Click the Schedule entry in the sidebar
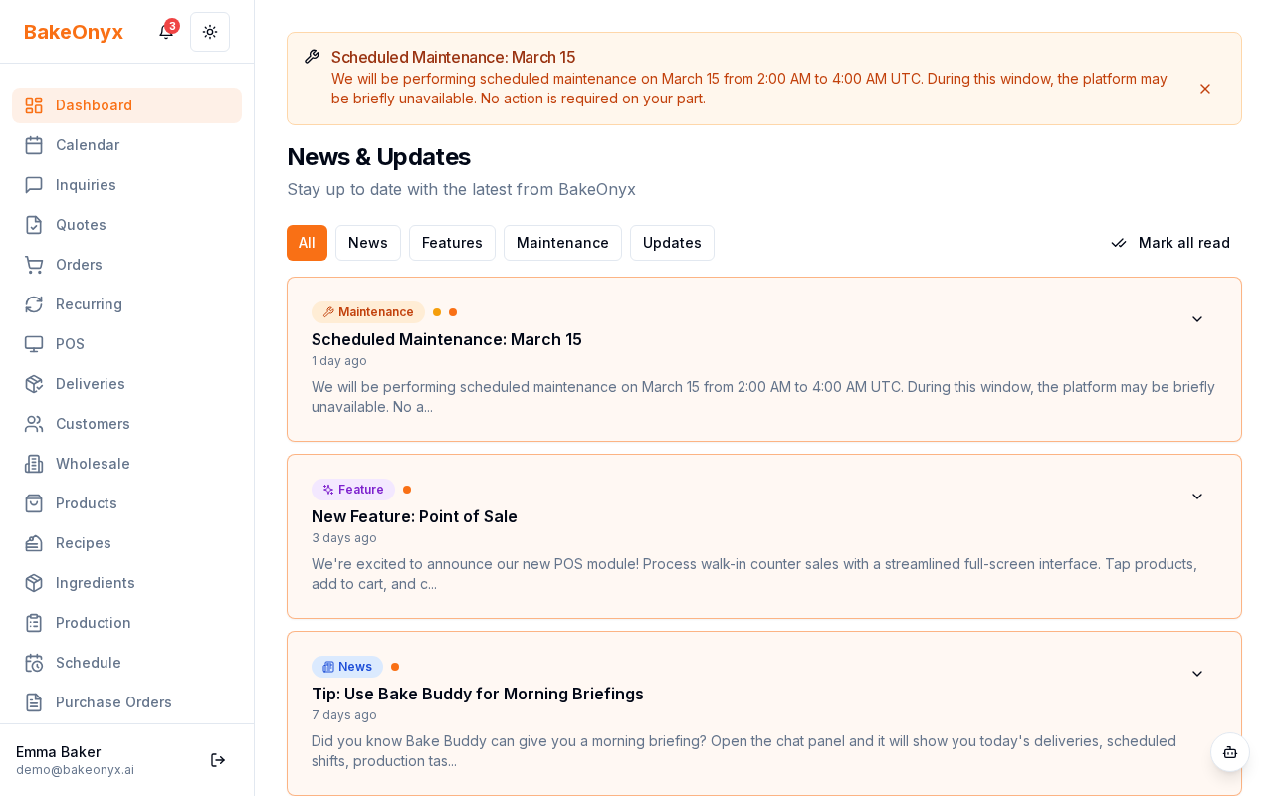This screenshot has height=796, width=1274. 88,663
